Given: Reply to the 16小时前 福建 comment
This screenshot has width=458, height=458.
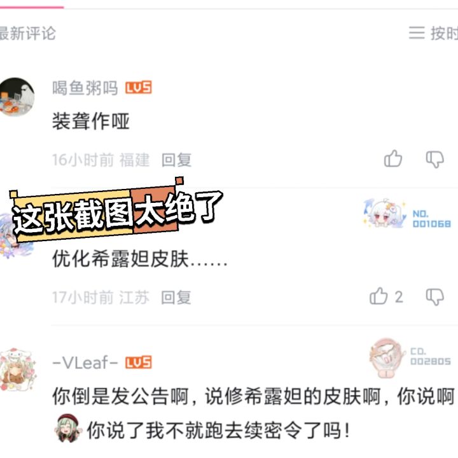Looking at the screenshot, I should [176, 160].
